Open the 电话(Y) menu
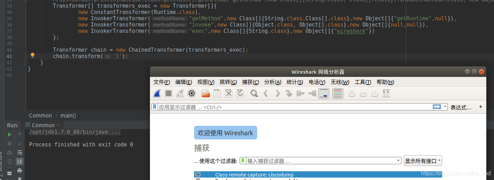The width and height of the screenshot is (494, 180). point(317,82)
